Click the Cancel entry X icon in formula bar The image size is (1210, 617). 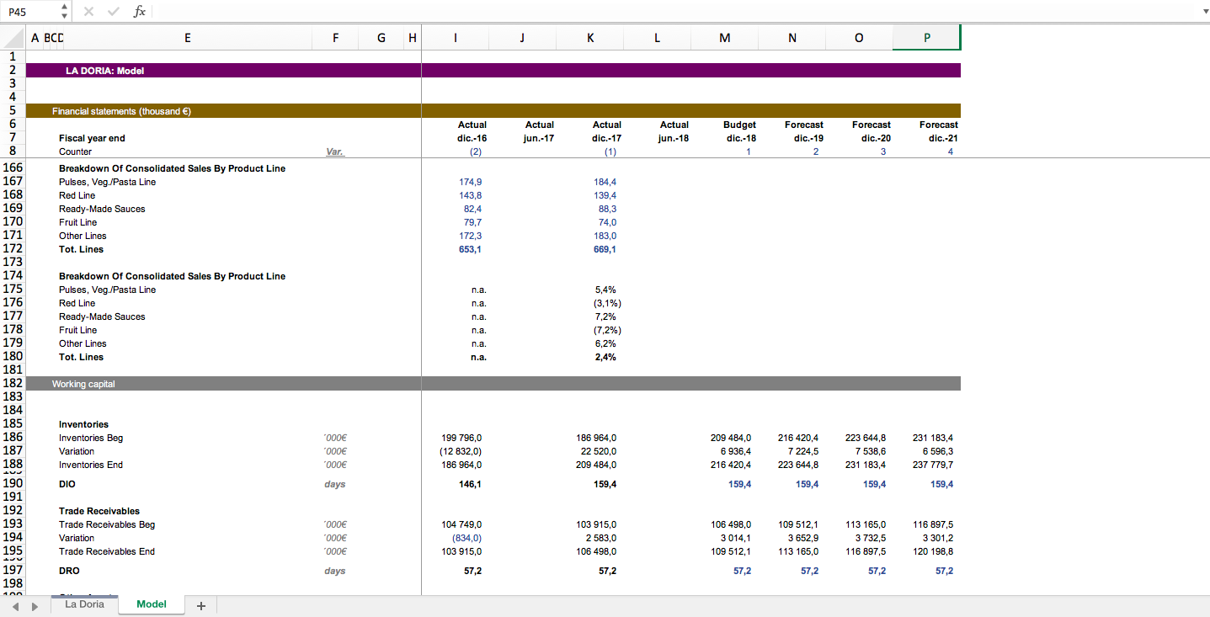pos(88,11)
